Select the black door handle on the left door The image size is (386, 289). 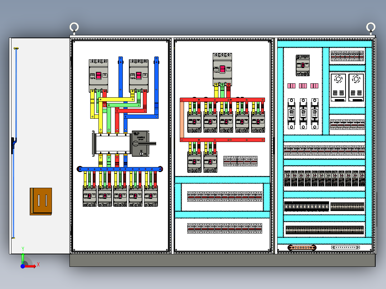pos(13,146)
